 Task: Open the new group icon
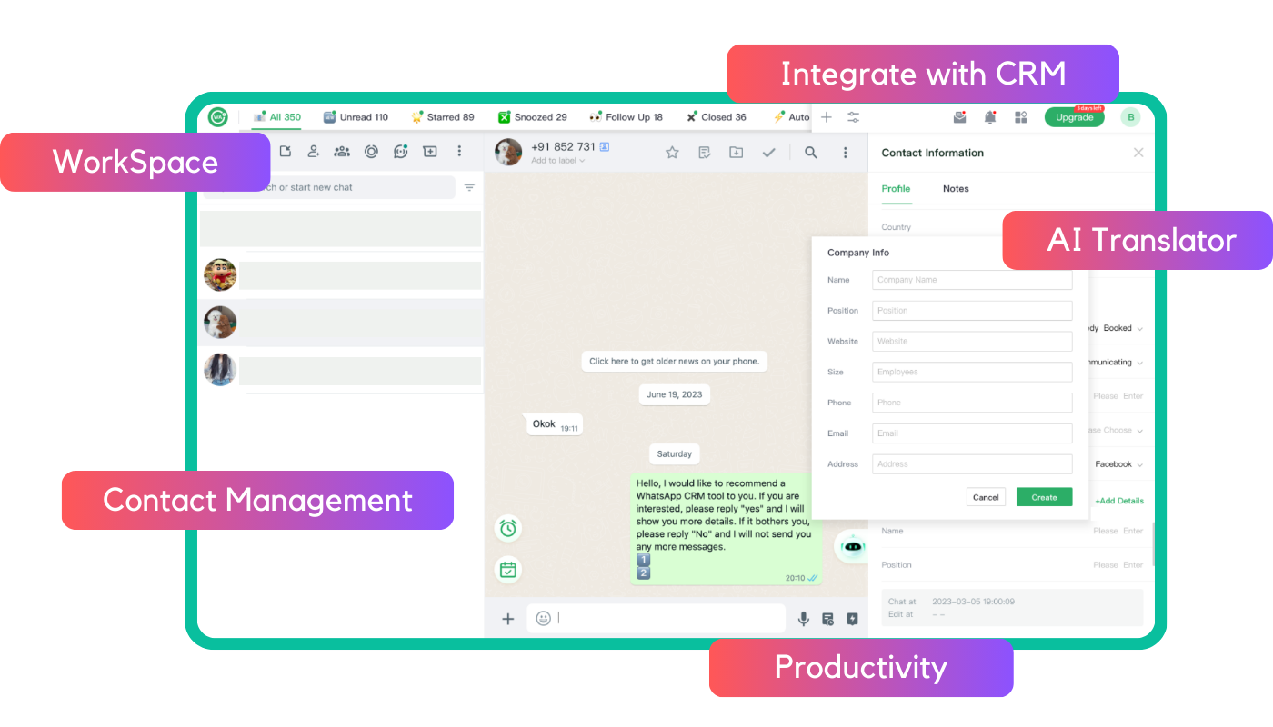342,152
